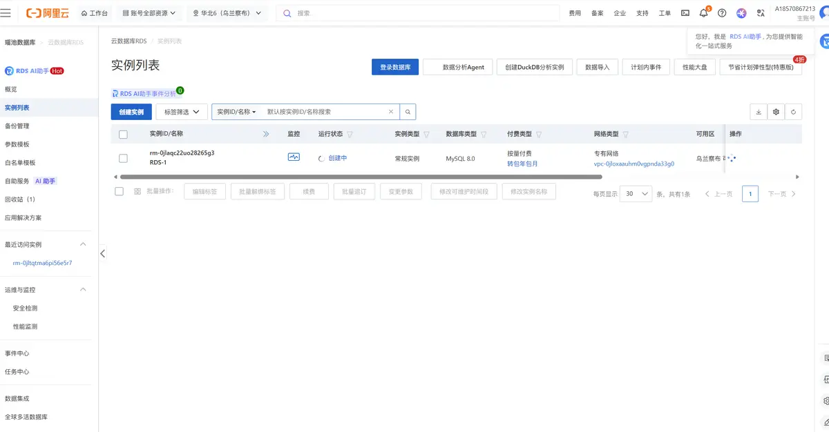The height and width of the screenshot is (432, 829).
Task: Change page size dropdown showing 30
Action: coord(636,194)
